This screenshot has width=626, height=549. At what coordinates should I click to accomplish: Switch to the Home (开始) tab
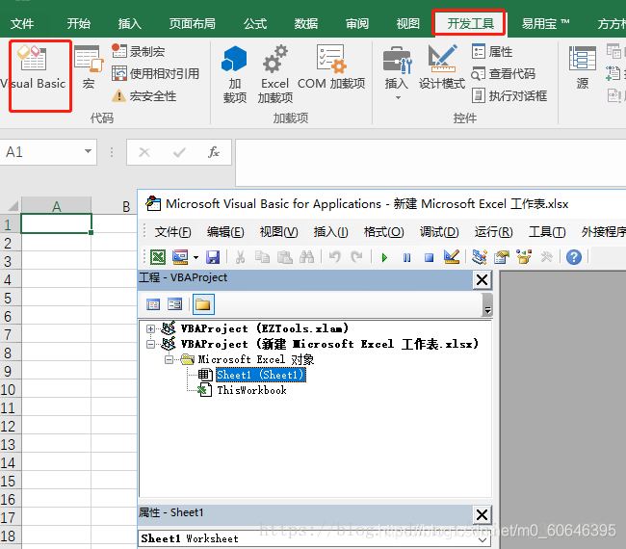click(x=79, y=23)
